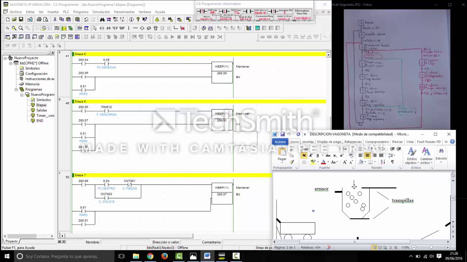Image resolution: width=467 pixels, height=262 pixels.
Task: Select the arrow pointer selection tool
Action: 95,28
